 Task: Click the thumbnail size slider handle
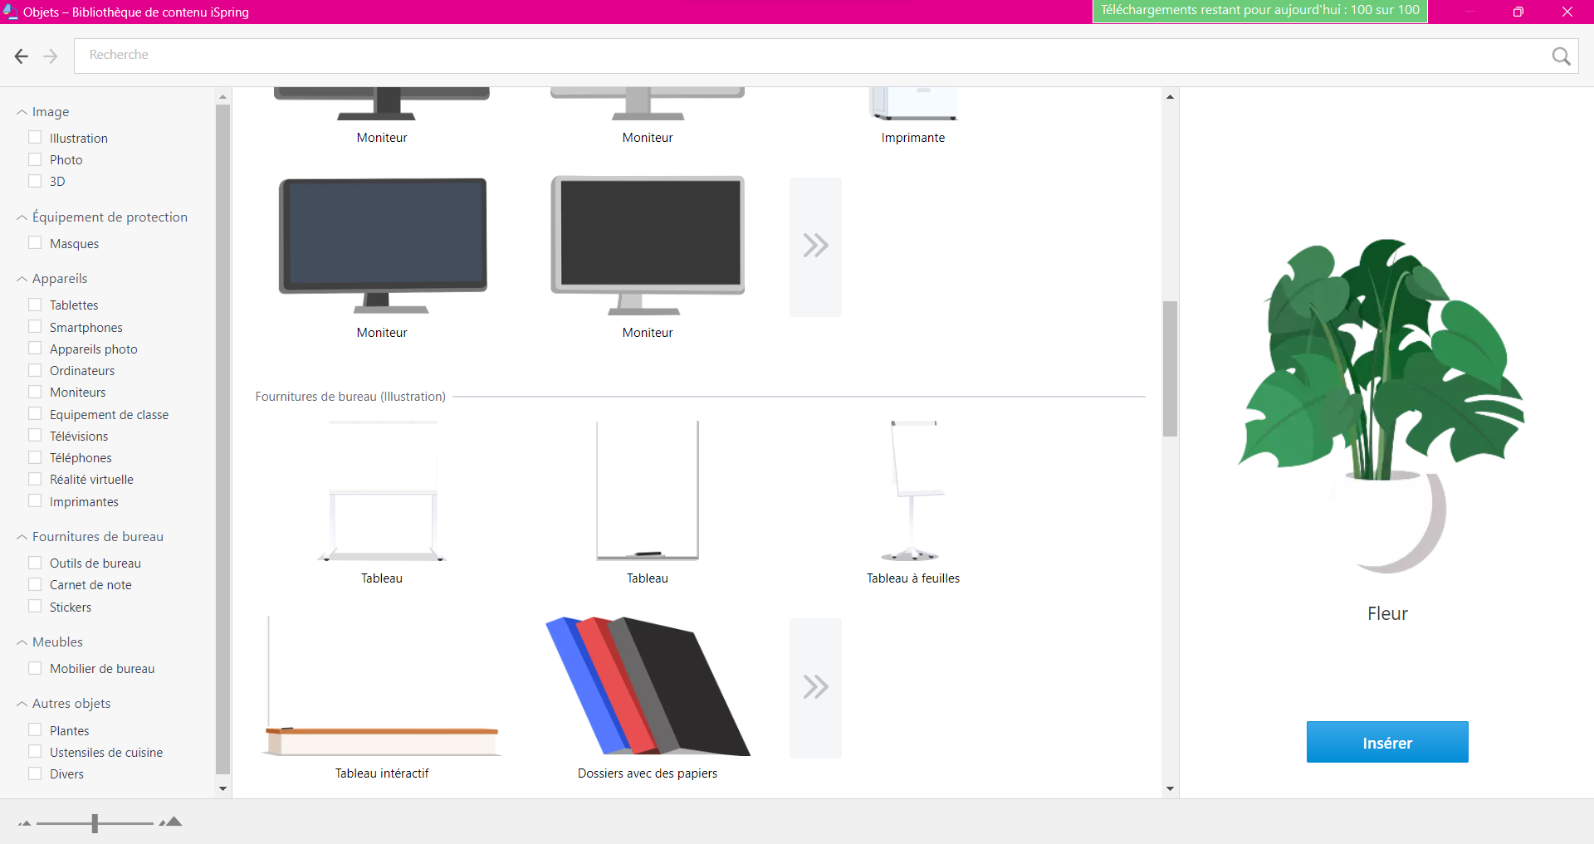(x=95, y=823)
